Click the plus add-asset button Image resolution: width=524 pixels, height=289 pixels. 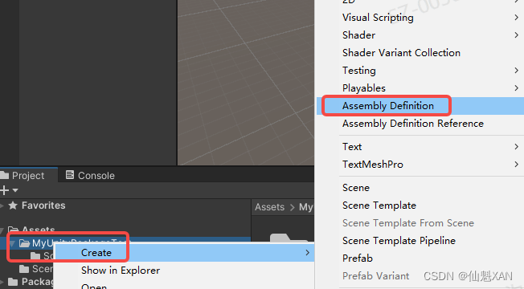[4, 190]
